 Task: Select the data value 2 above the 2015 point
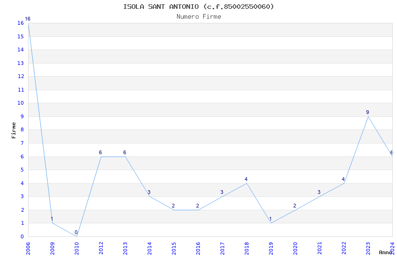pyautogui.click(x=173, y=206)
